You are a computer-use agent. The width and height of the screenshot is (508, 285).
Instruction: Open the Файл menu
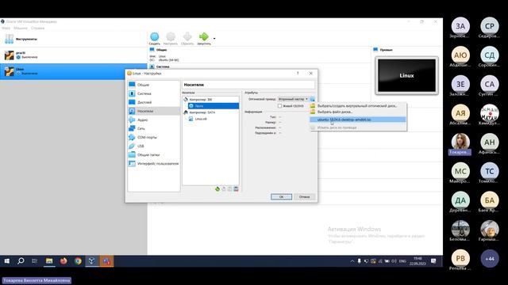pos(6,28)
